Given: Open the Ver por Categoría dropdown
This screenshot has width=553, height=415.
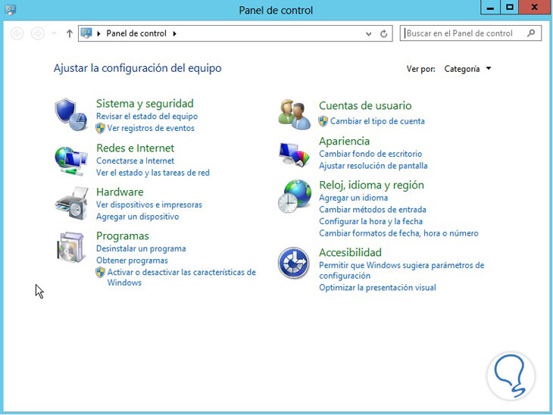Looking at the screenshot, I should 467,69.
